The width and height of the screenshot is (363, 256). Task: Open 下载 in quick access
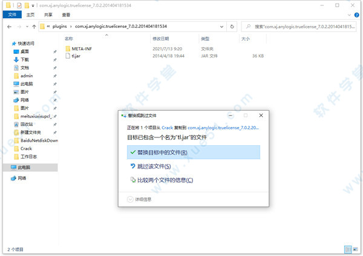click(x=24, y=60)
